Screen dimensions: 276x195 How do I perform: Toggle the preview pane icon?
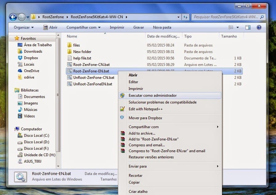click(x=248, y=27)
